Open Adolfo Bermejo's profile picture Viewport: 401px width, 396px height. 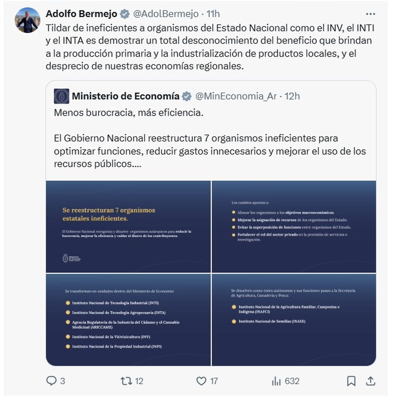coord(27,20)
